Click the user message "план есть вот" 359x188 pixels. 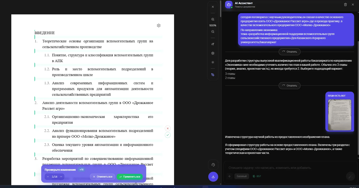point(337,95)
